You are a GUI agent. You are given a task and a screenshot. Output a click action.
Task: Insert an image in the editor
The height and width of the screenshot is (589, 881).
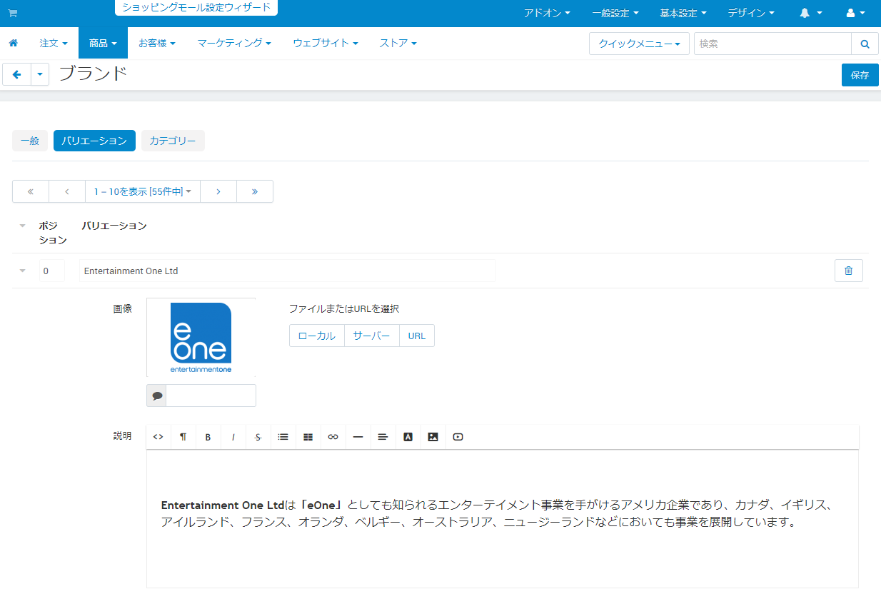tap(433, 437)
